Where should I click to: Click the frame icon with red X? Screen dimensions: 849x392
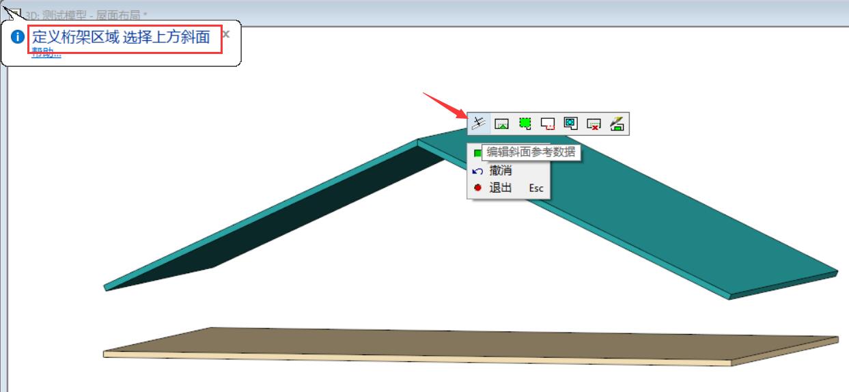[594, 124]
